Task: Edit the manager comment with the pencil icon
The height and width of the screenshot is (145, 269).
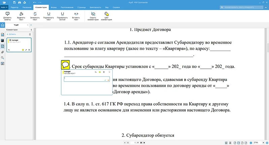Action: tap(26, 50)
